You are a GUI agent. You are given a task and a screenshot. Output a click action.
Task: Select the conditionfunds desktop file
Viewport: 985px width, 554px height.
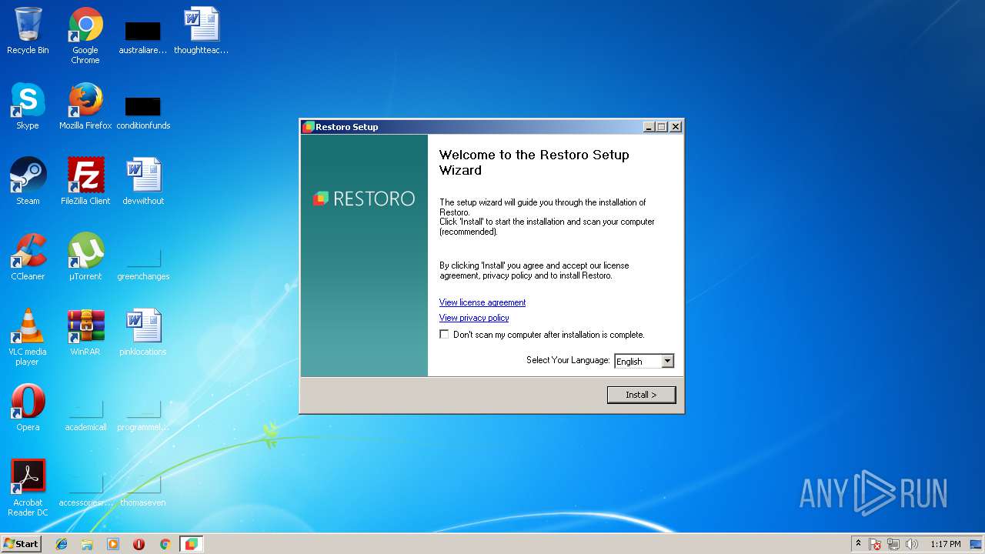click(x=143, y=112)
